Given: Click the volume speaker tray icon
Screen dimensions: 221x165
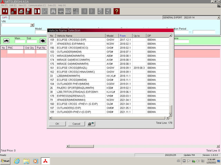Looking at the screenshot, I should click(198, 161).
